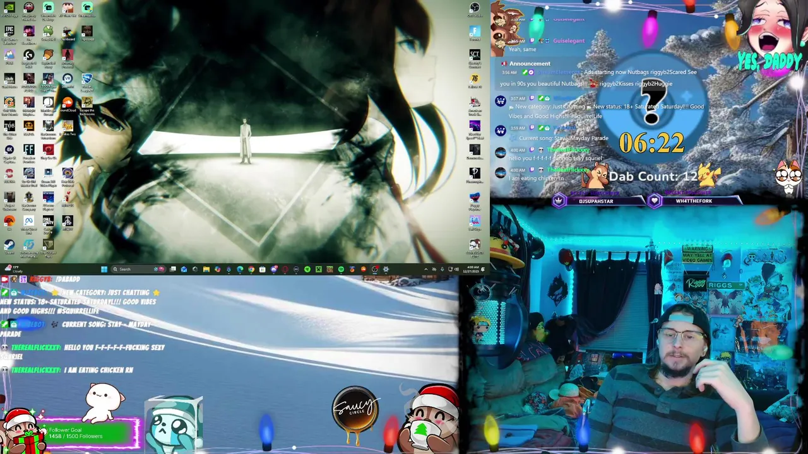
Task: Open Minecraft from the taskbar
Action: [318, 269]
